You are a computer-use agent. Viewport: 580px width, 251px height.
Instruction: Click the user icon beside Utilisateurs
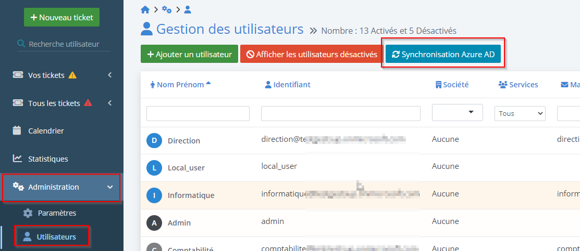(x=28, y=236)
